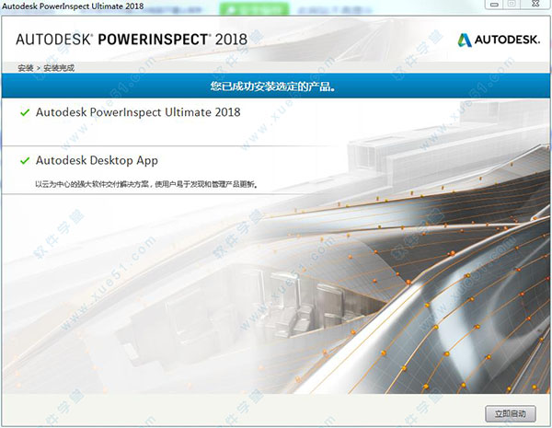Click the Autodesk Desktop App product entry
Image resolution: width=552 pixels, height=428 pixels.
tap(97, 160)
